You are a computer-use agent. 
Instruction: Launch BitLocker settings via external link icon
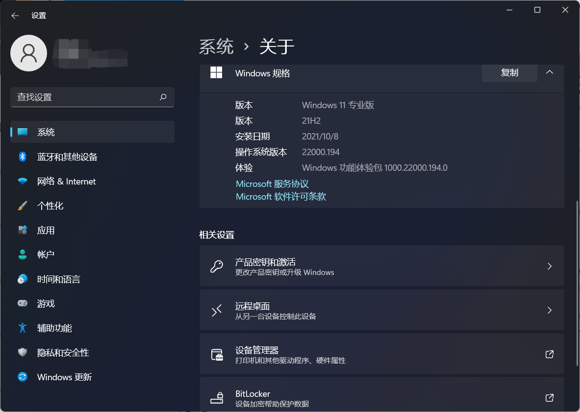pos(549,398)
